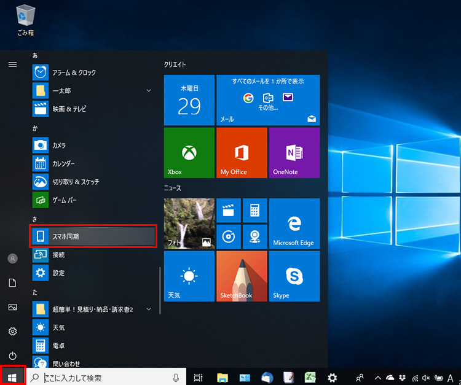Viewport: 461px width, 385px height.
Task: Click the calculator small tile
Action: point(254,210)
